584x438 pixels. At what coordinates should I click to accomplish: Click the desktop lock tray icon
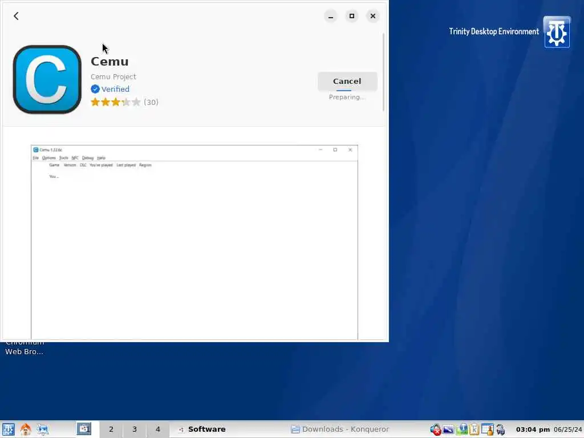click(x=487, y=429)
